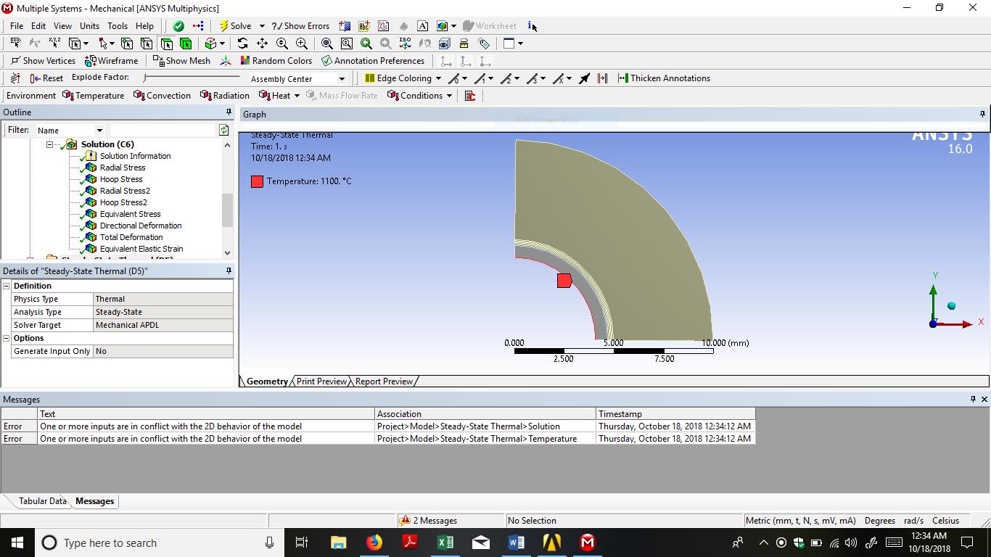
Task: Select the Edge selection filter
Action: tap(147, 44)
